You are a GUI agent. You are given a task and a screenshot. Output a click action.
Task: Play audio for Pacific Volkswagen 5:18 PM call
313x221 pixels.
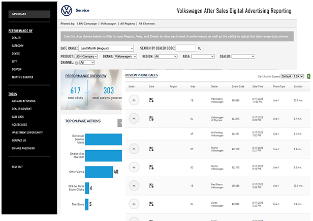pyautogui.click(x=134, y=167)
